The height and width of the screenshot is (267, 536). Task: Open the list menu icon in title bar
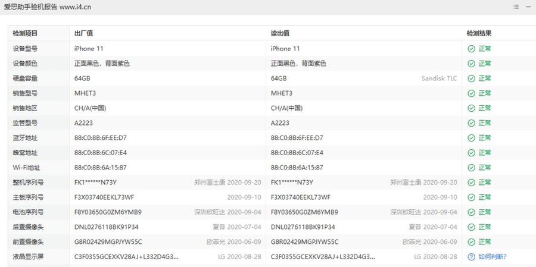(x=516, y=7)
